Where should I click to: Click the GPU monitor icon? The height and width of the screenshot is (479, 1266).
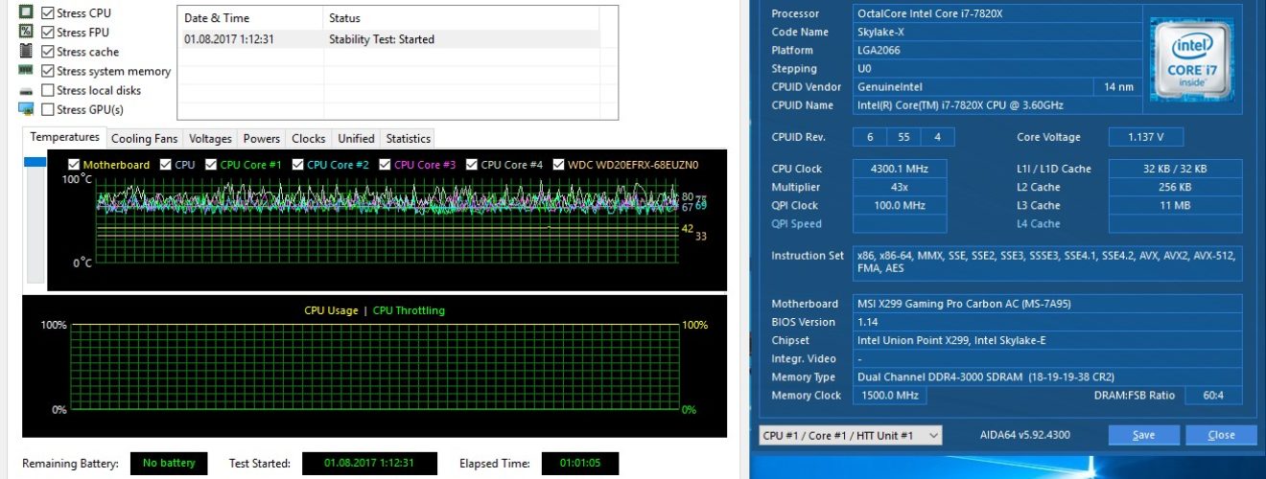click(x=26, y=108)
